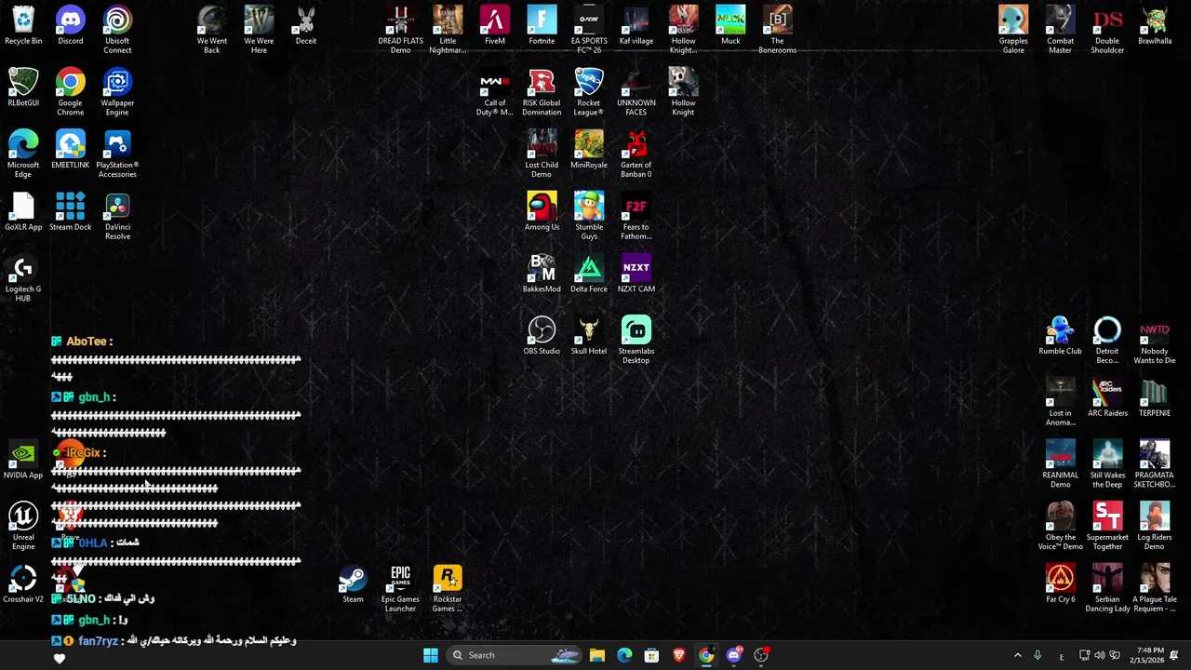Select the Skull Hotel desktop icon
The height and width of the screenshot is (670, 1191).
point(589,335)
